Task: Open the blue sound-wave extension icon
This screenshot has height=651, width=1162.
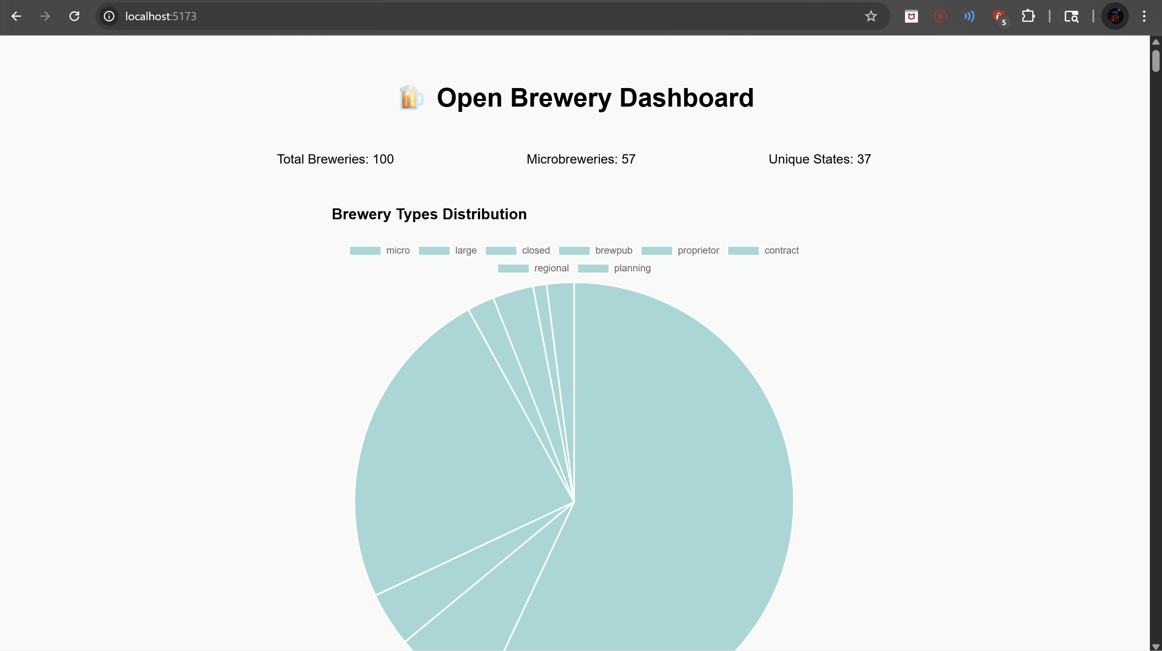Action: (x=969, y=16)
